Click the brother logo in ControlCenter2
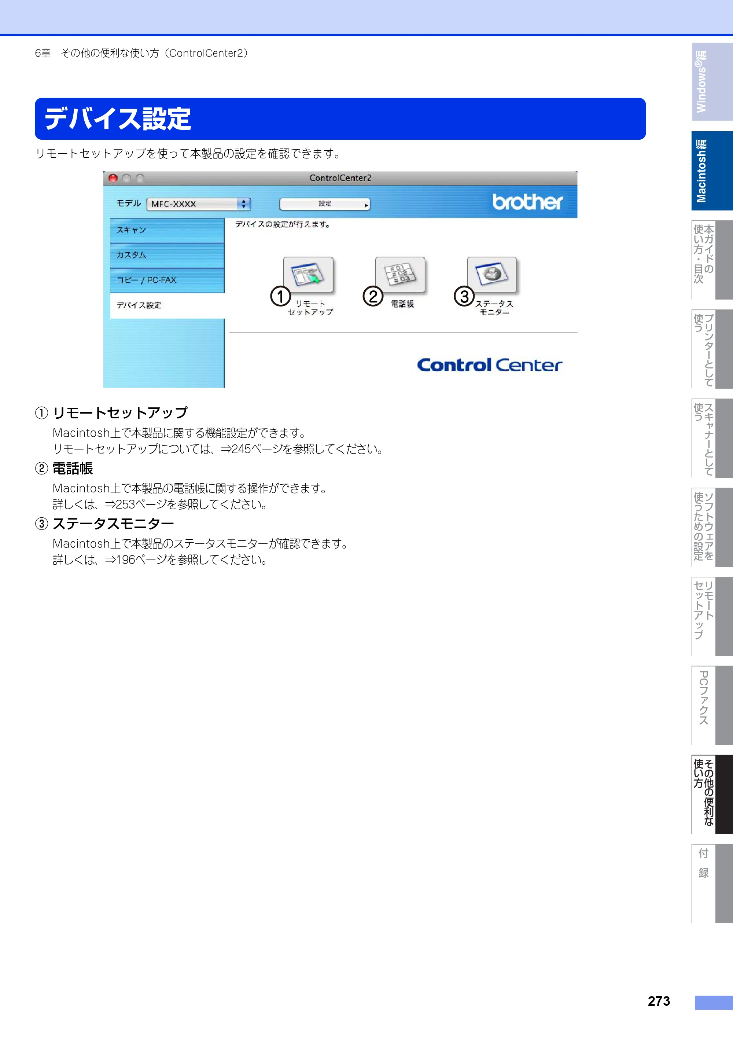Viewport: 733px width, 1038px height. point(527,202)
